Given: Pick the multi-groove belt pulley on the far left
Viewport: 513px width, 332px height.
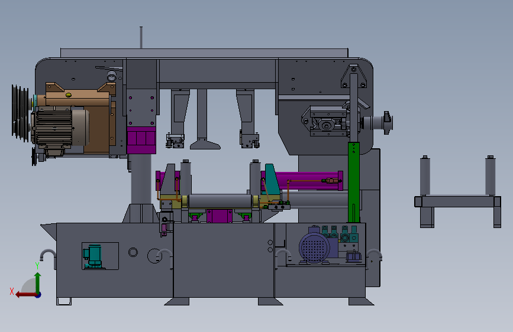Looking at the screenshot, I should click(x=20, y=113).
